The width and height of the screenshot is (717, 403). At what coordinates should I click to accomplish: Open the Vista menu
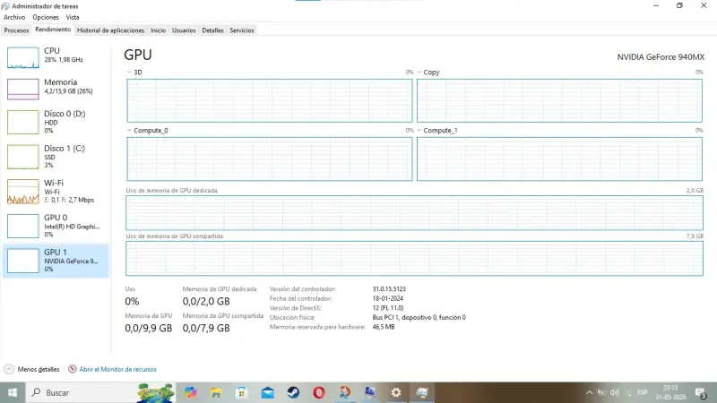[x=73, y=17]
